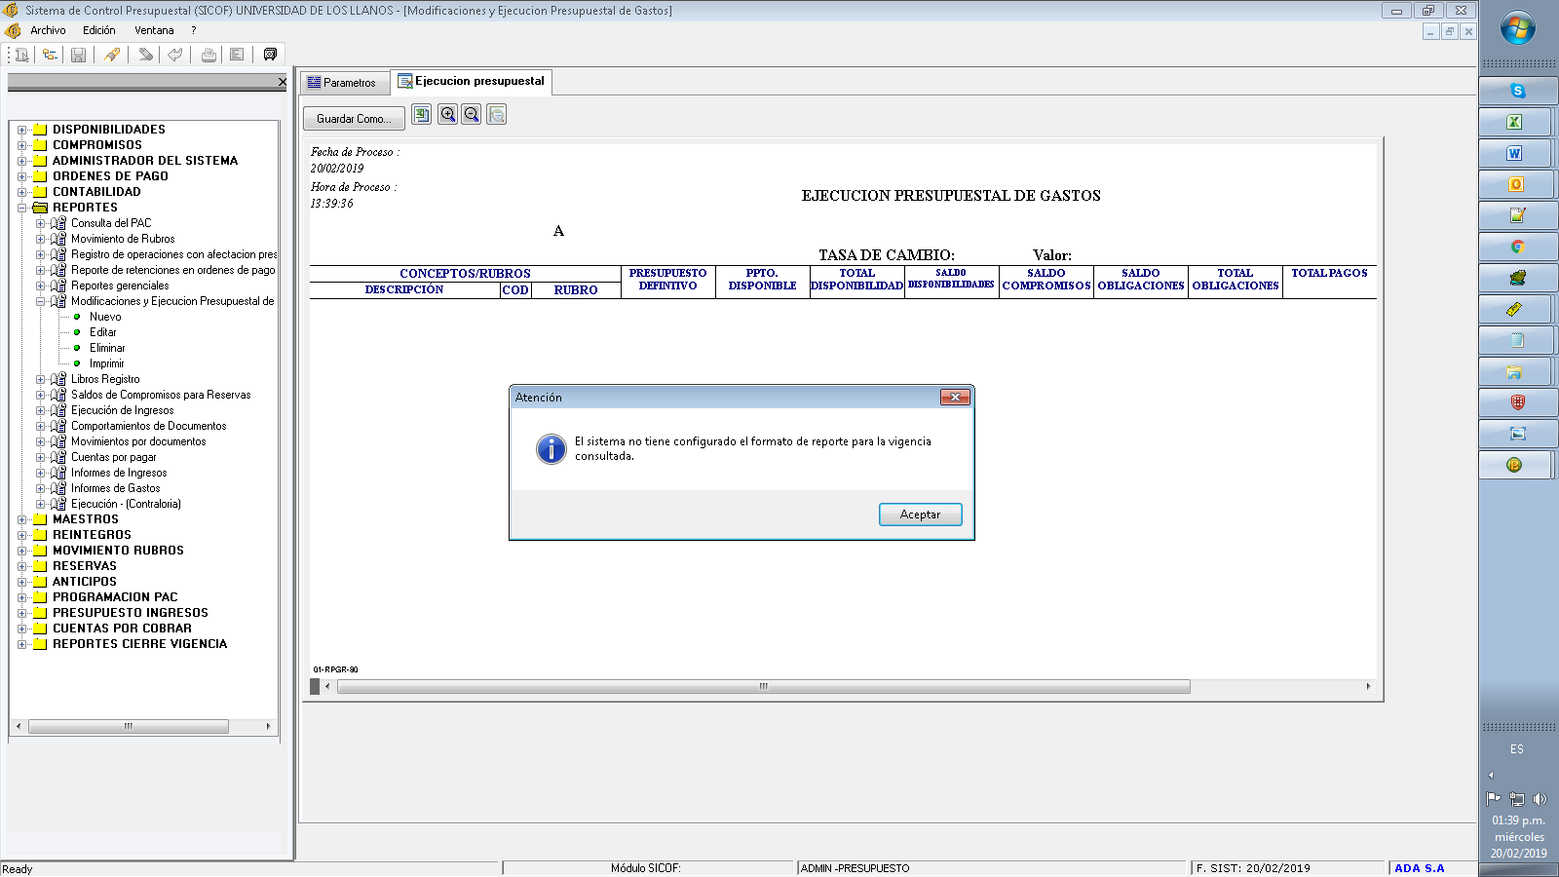1559x877 pixels.
Task: Click the zoom in magnifier icon
Action: 447,115
